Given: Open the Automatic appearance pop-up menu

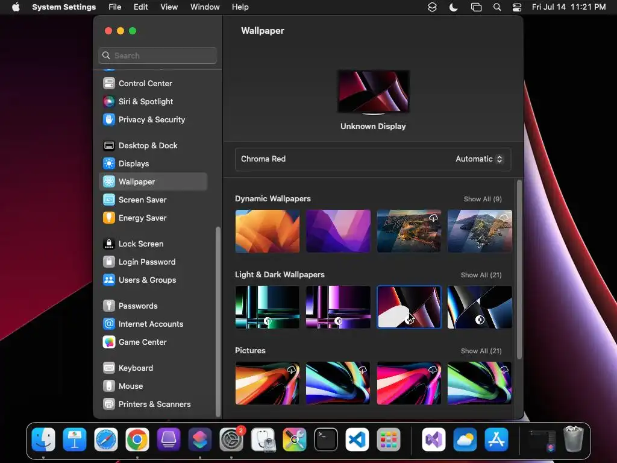Looking at the screenshot, I should click(479, 159).
